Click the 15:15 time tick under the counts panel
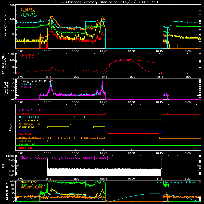This screenshot has width=204, height=204. pyautogui.click(x=48, y=51)
